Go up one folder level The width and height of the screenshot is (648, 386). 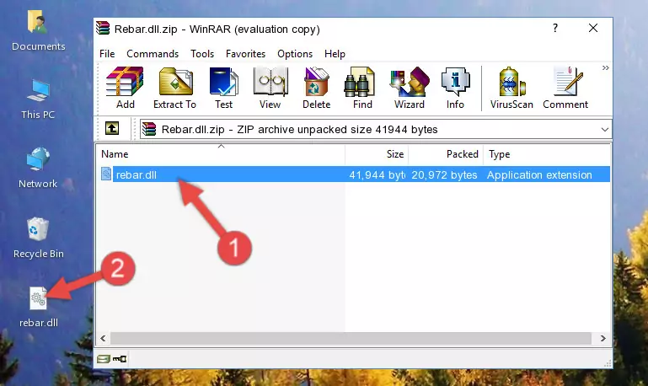[112, 129]
